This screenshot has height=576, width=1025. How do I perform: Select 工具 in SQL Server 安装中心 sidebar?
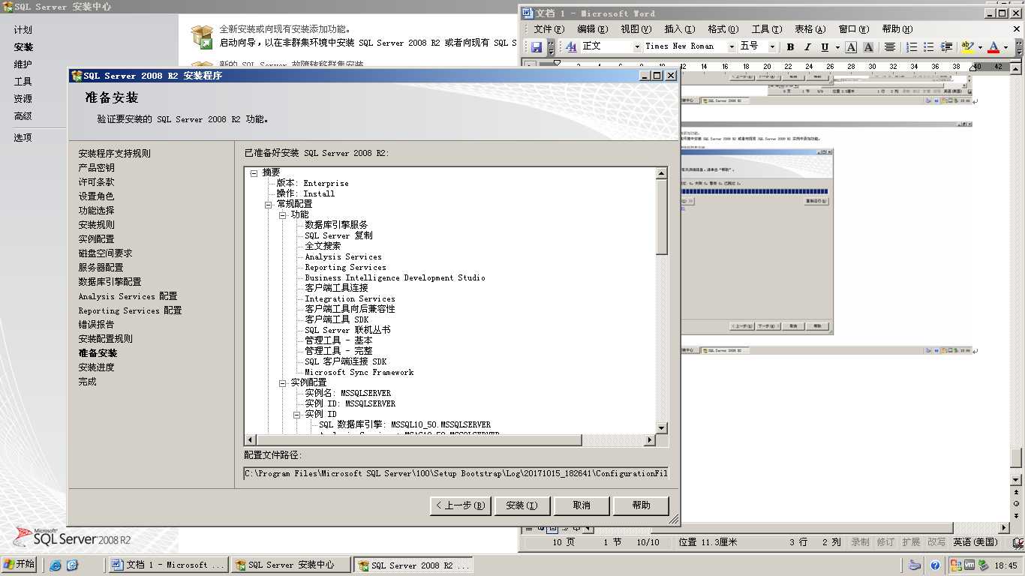point(23,82)
